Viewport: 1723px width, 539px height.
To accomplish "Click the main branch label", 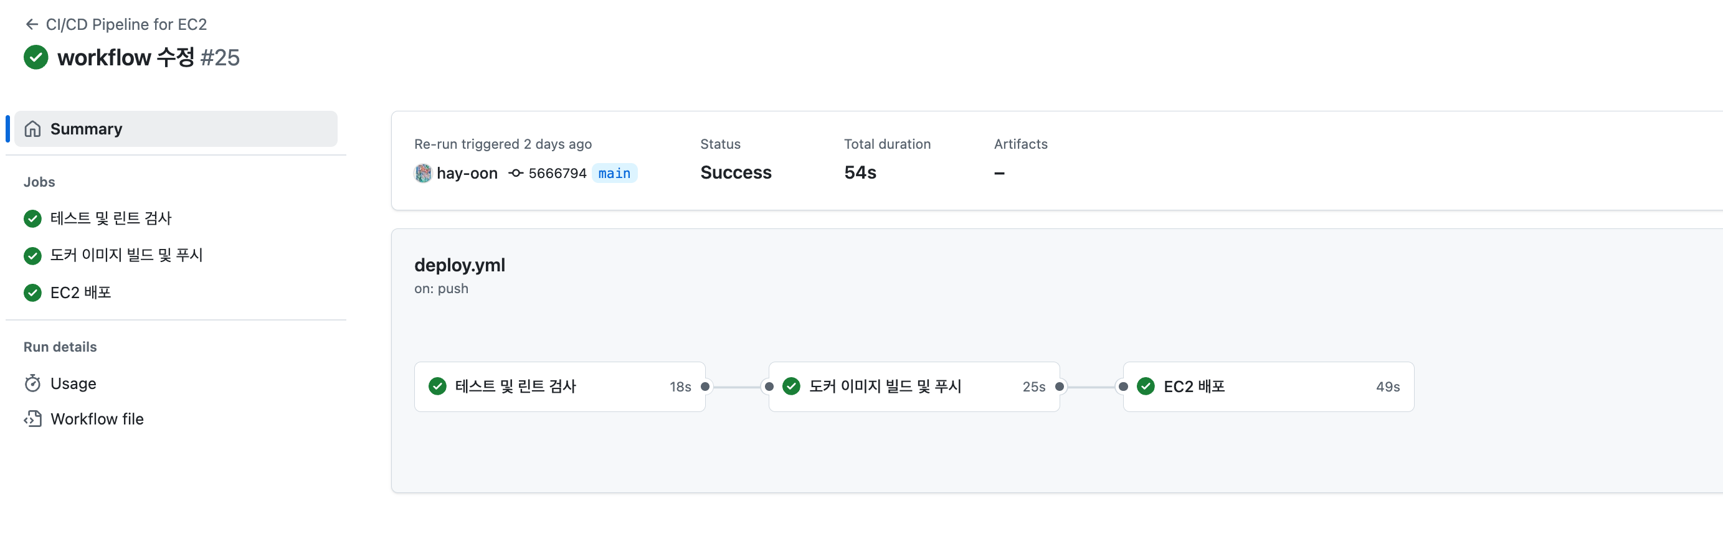I will tap(614, 173).
